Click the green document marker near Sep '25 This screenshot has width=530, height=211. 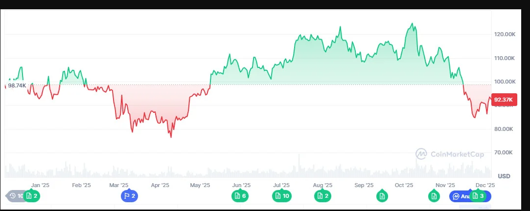click(x=382, y=196)
